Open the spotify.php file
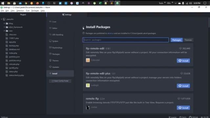 pyautogui.click(x=13, y=68)
